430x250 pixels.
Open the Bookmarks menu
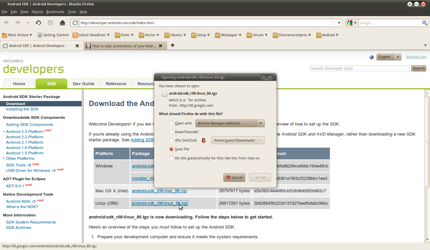tap(55, 12)
